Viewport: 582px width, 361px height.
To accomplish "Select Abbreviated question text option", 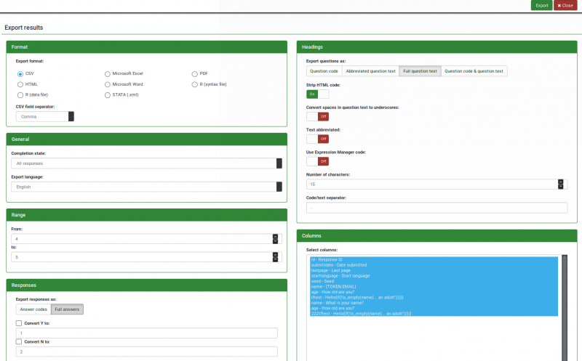I will pyautogui.click(x=371, y=71).
